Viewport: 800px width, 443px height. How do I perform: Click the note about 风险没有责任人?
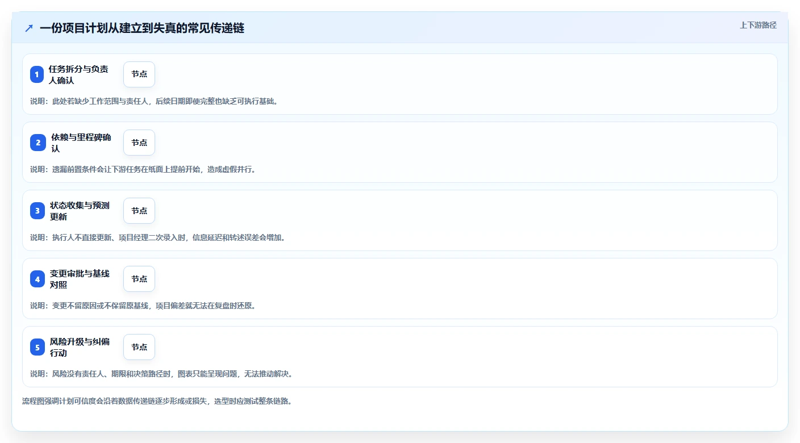point(161,374)
